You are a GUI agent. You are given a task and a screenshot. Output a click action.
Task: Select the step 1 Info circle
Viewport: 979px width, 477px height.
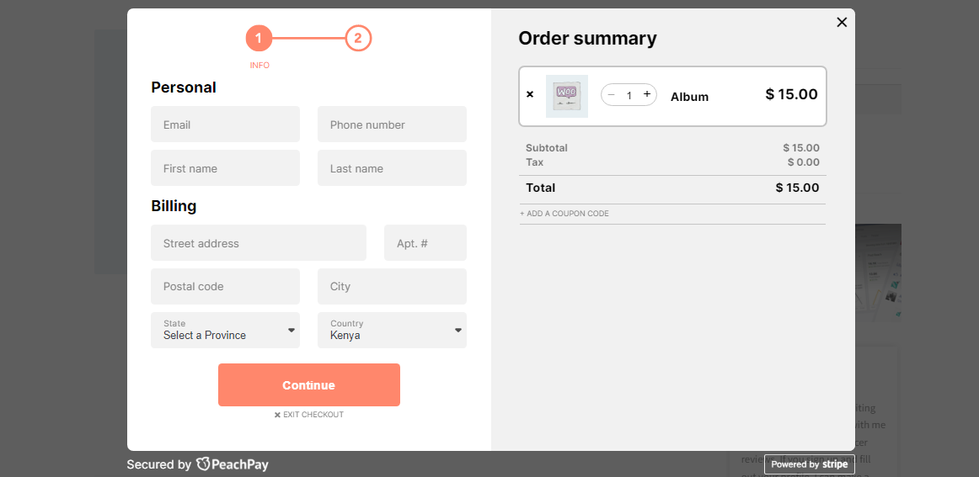(259, 38)
